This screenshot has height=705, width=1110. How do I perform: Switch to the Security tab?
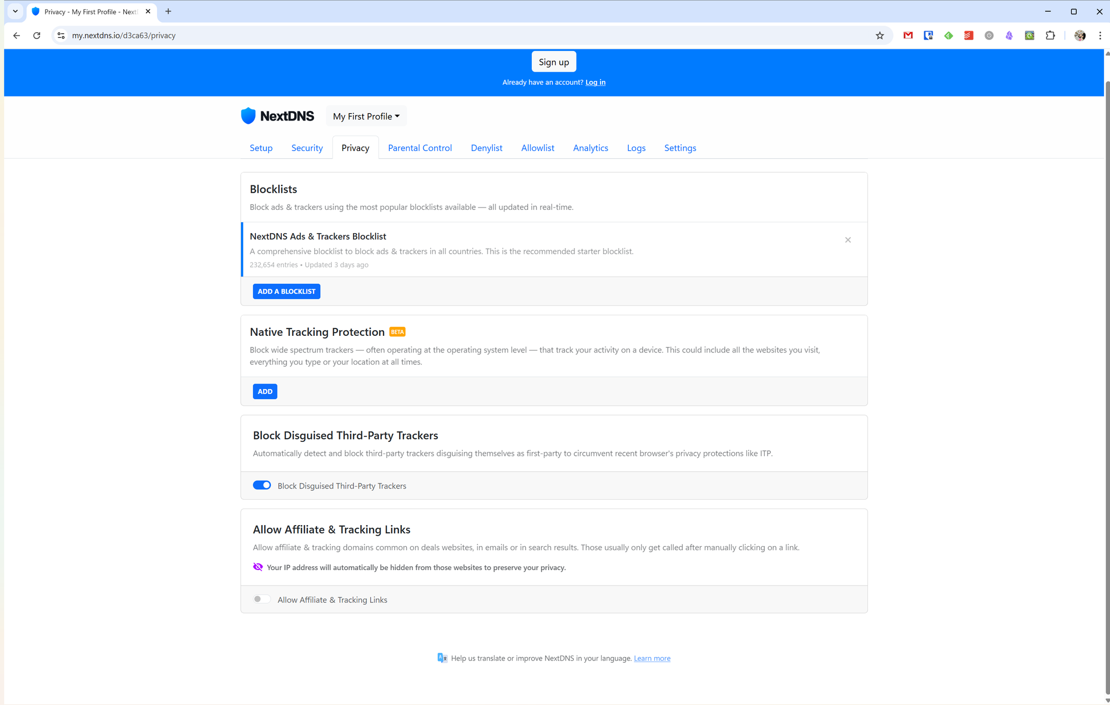pyautogui.click(x=307, y=148)
